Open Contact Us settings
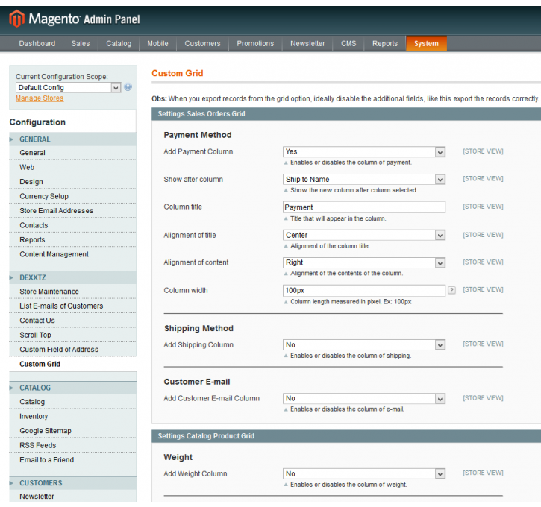This screenshot has height=507, width=541. [x=73, y=320]
